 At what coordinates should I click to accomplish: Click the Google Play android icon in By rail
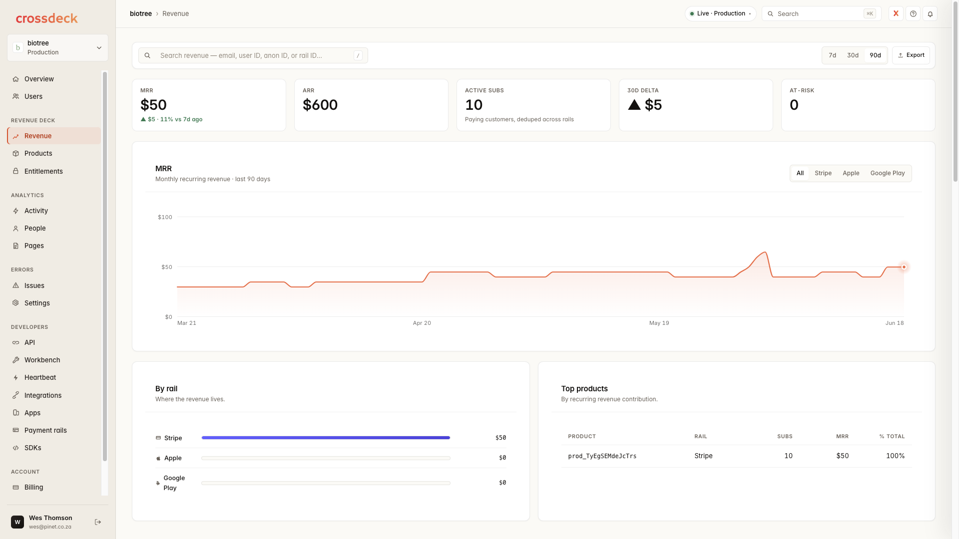point(158,483)
